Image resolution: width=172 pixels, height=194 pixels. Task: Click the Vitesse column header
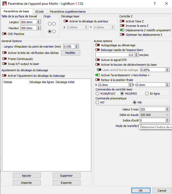click(15, 82)
